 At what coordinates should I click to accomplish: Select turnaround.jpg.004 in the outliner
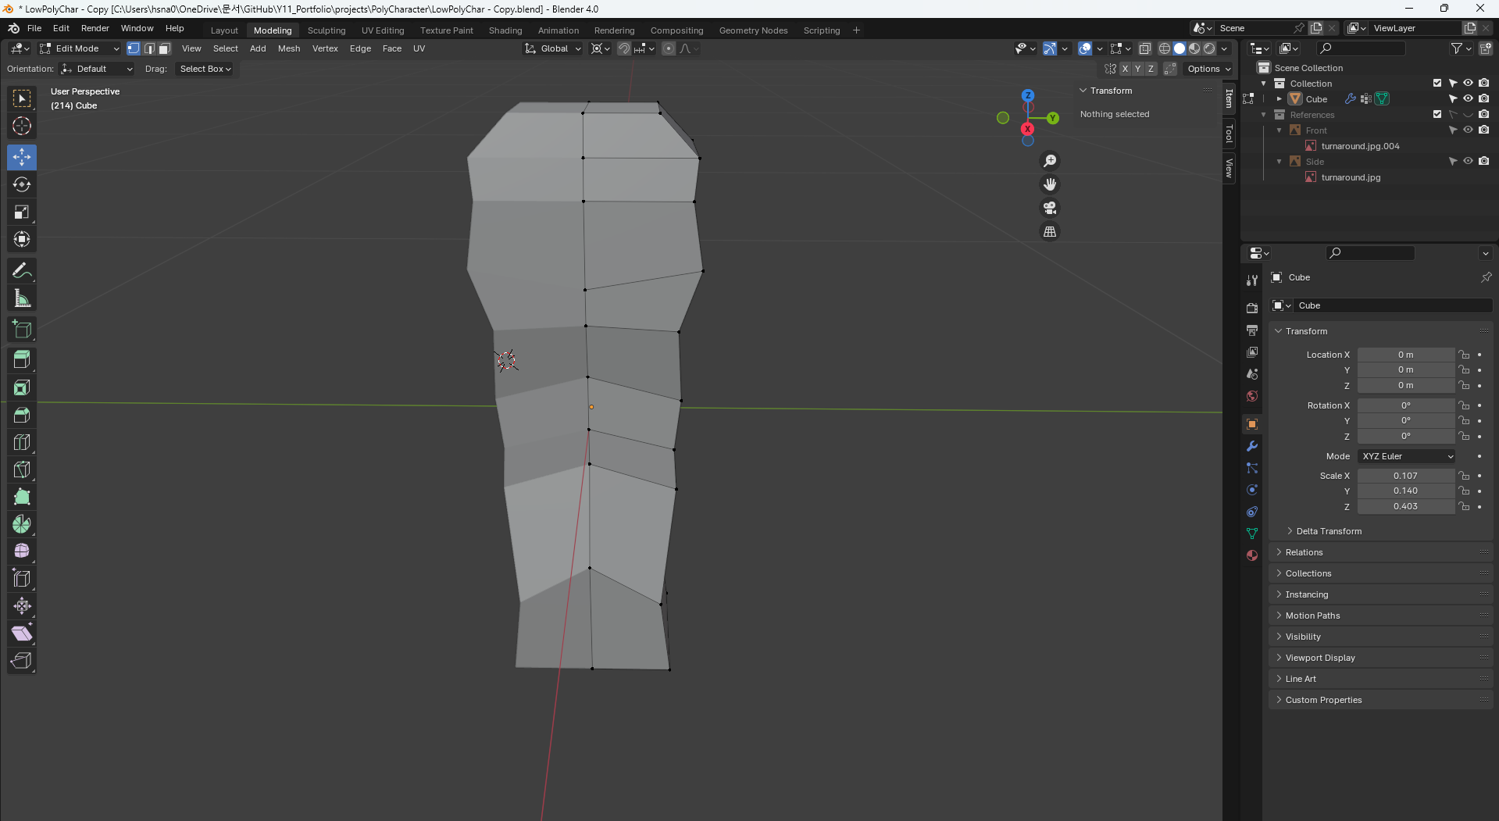click(x=1360, y=146)
